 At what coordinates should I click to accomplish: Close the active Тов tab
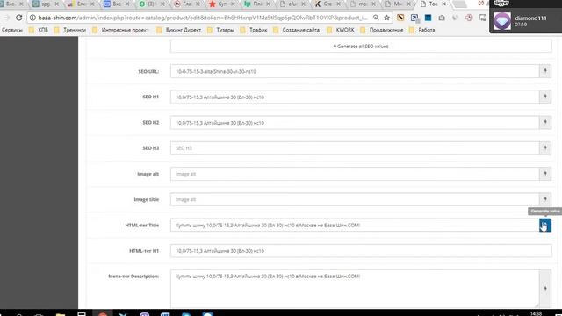[443, 4]
